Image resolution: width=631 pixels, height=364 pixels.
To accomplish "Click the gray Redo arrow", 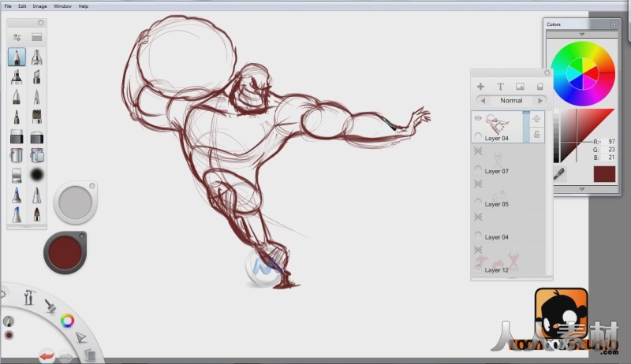I will pos(66,356).
